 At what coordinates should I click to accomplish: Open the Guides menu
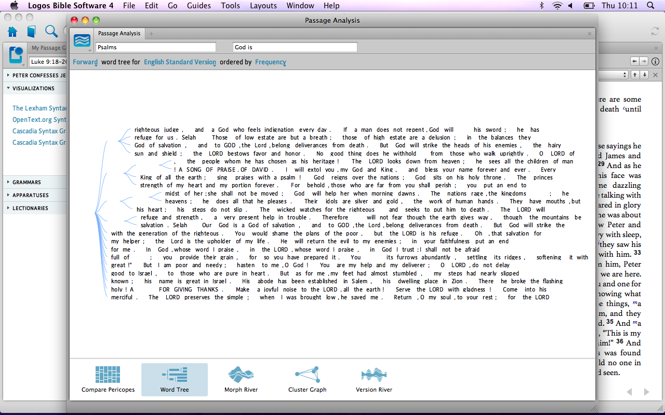pos(199,6)
